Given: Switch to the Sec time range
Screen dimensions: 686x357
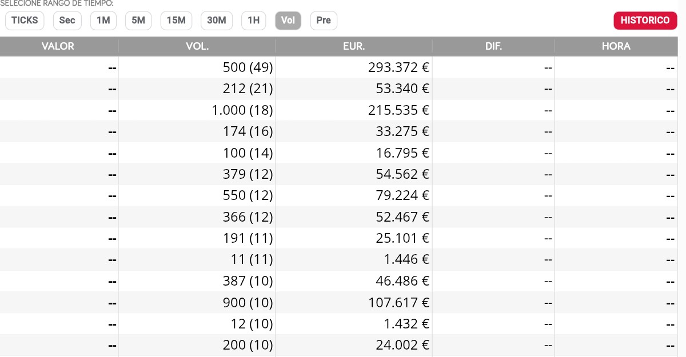Looking at the screenshot, I should [67, 21].
